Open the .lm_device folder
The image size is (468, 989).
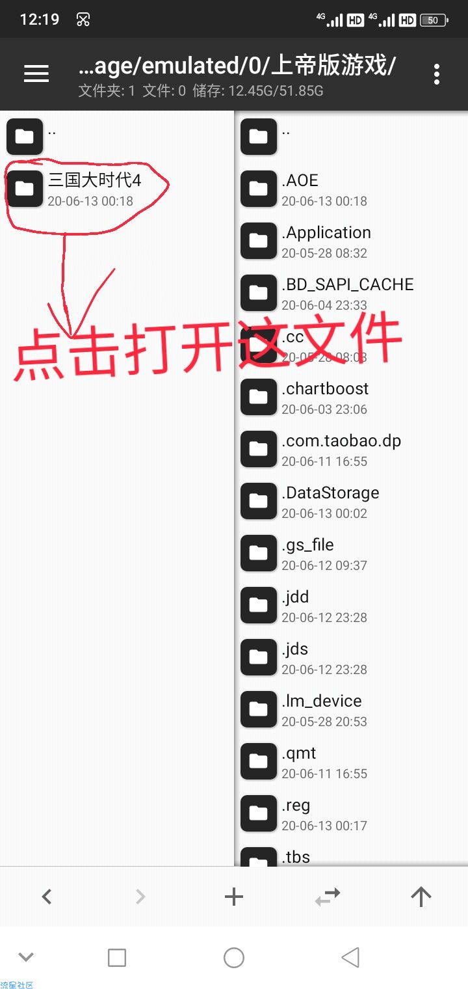(x=351, y=709)
